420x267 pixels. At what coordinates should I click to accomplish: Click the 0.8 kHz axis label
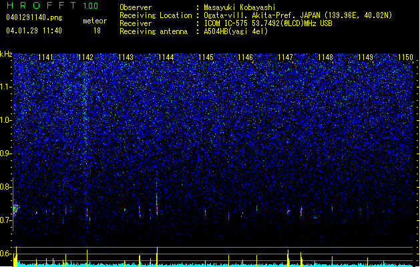click(6, 187)
